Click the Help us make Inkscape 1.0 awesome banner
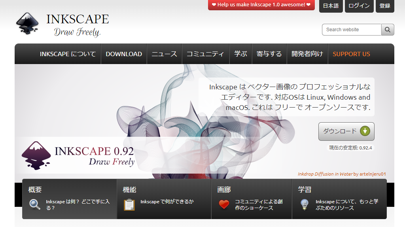Viewport: 405px width, 227px height. pyautogui.click(x=261, y=5)
